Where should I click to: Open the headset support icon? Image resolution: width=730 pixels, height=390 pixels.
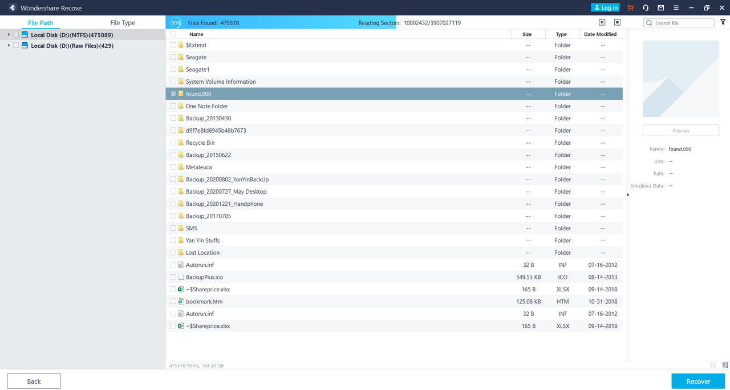point(646,7)
